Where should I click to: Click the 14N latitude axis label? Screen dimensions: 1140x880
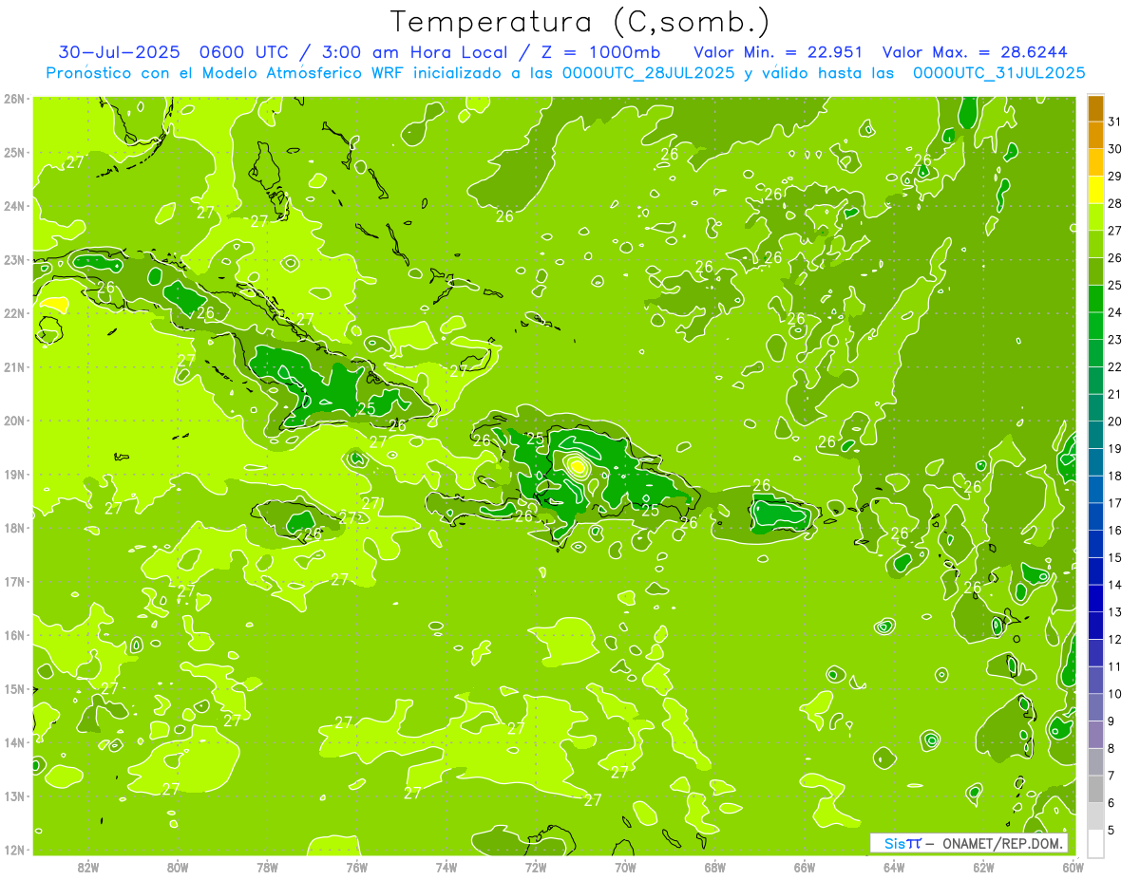click(14, 742)
